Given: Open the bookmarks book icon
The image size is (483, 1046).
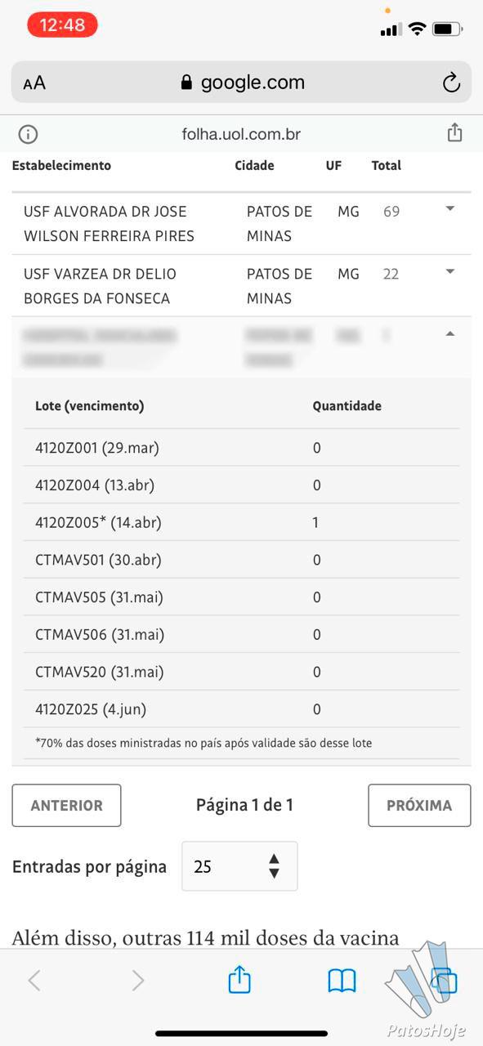Looking at the screenshot, I should pos(342,981).
